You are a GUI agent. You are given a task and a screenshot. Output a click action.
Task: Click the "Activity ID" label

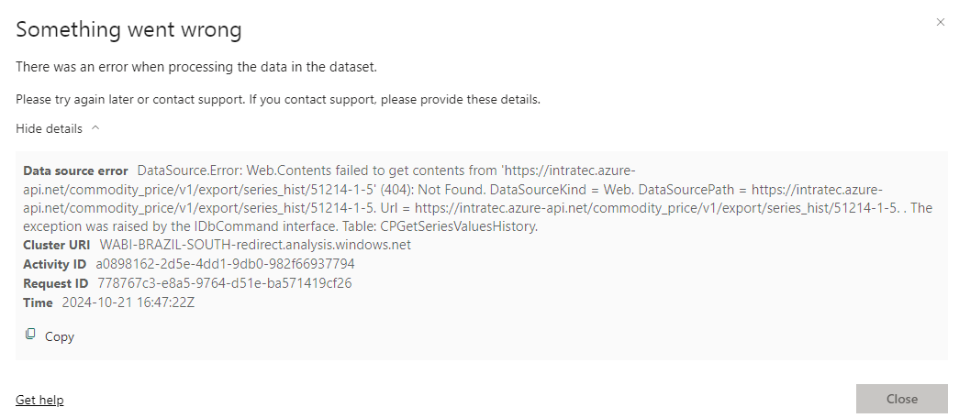pos(55,265)
